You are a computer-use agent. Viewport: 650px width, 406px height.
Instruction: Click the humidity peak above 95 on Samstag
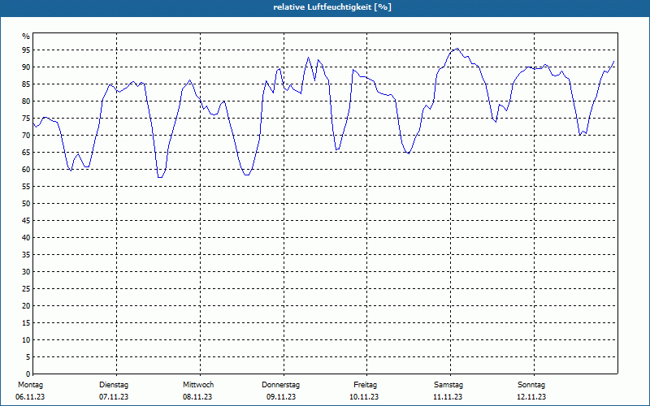tap(457, 49)
